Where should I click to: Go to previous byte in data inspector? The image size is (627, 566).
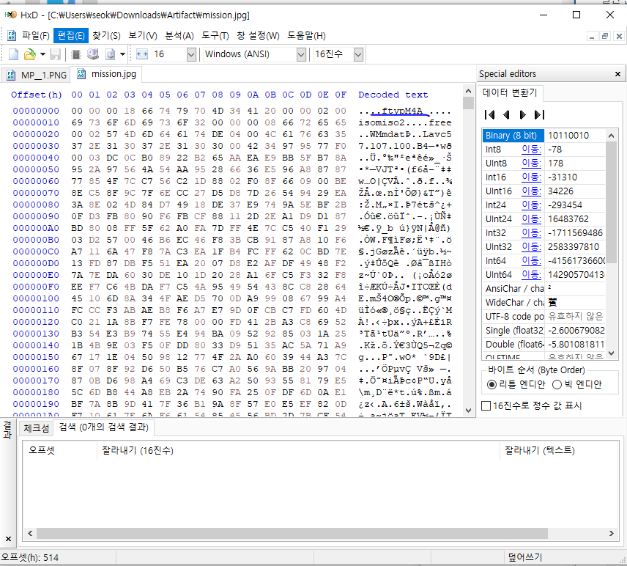pyautogui.click(x=506, y=115)
